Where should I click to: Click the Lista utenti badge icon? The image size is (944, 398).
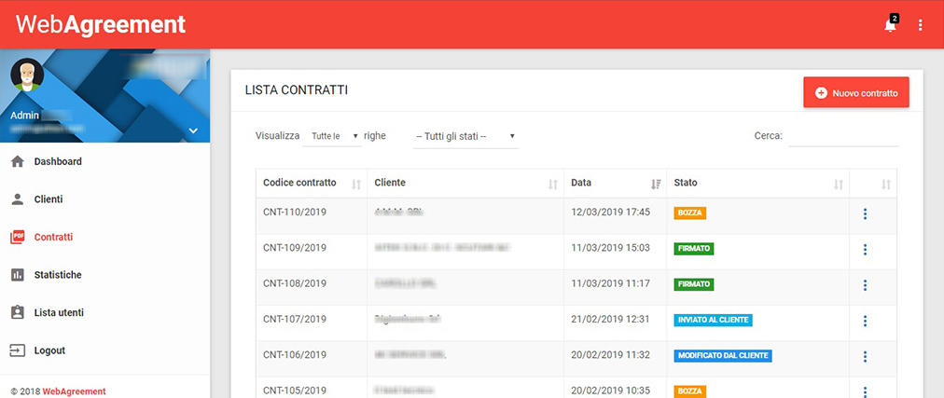pos(17,312)
